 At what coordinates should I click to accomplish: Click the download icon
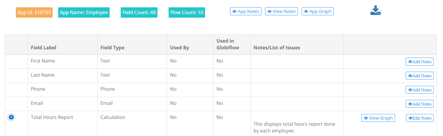(375, 11)
